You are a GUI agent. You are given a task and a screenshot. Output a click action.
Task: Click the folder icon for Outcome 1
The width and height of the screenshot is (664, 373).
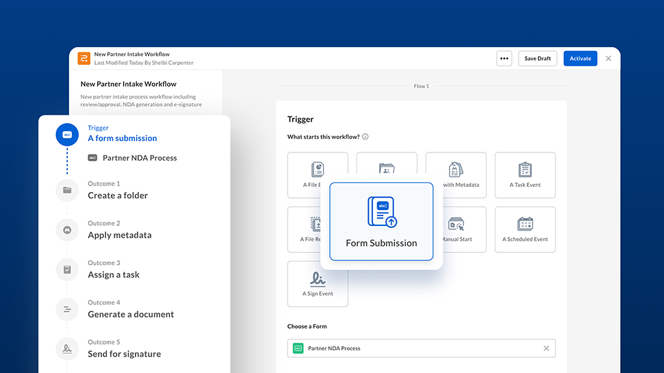tap(67, 190)
